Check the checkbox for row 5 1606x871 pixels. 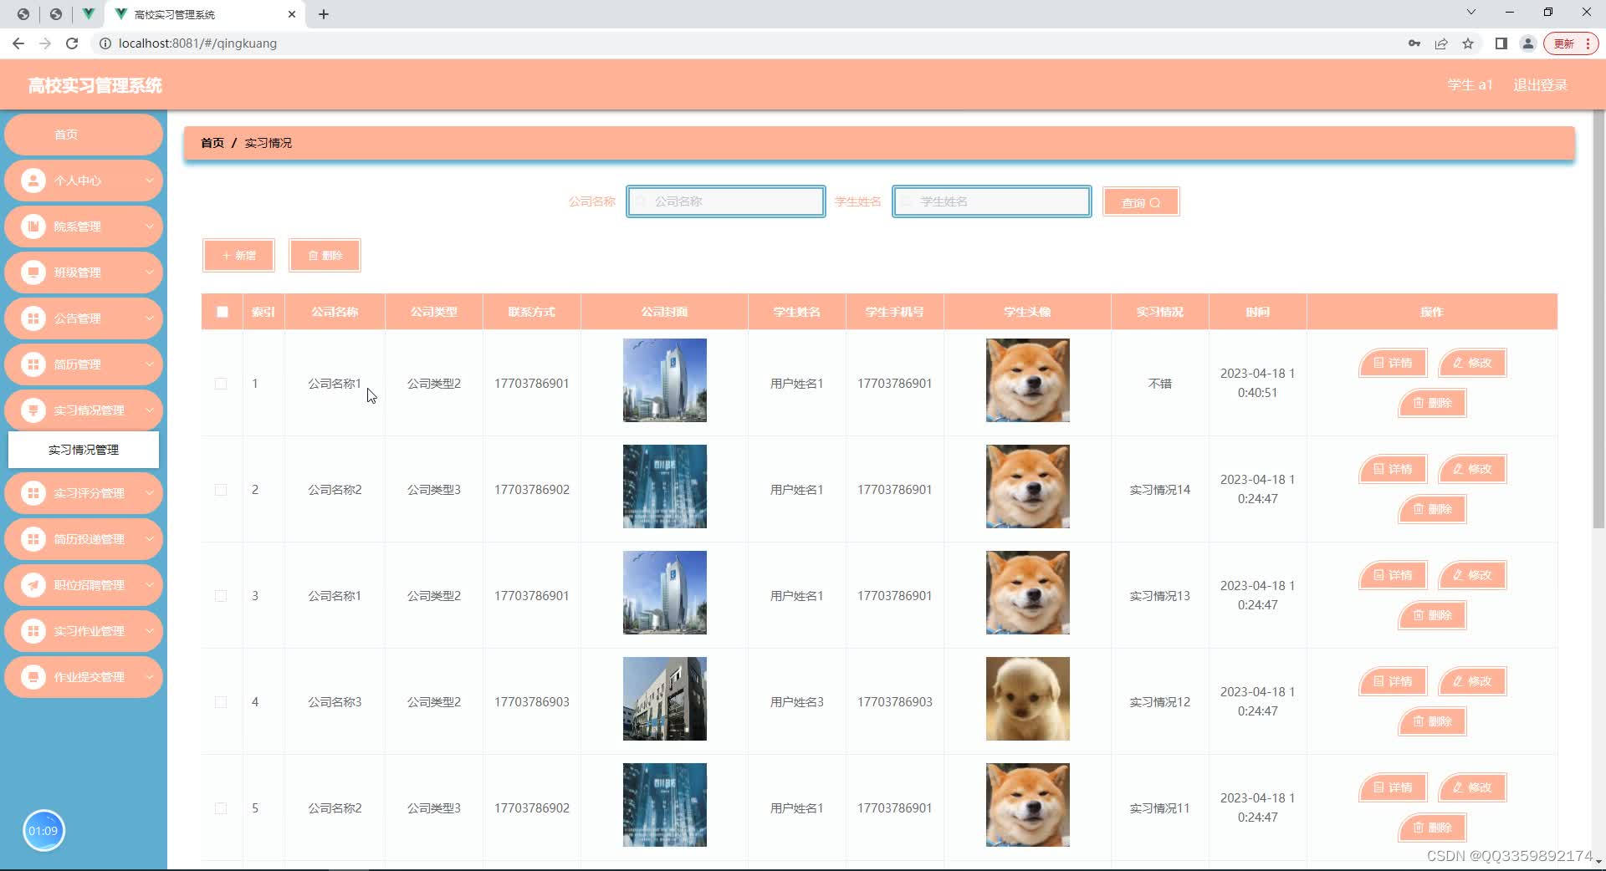221,808
